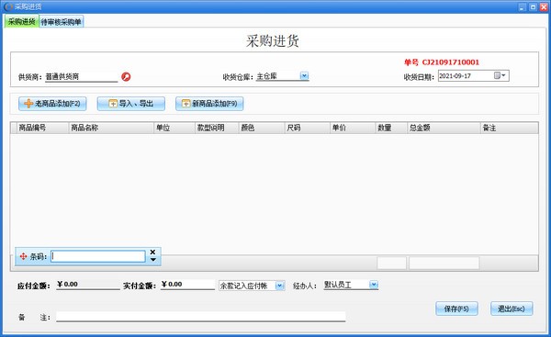Close the barcode input bar with X

(x=152, y=252)
